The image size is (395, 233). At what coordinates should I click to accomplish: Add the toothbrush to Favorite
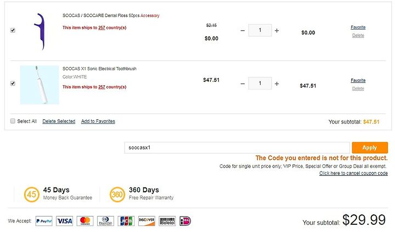358,80
